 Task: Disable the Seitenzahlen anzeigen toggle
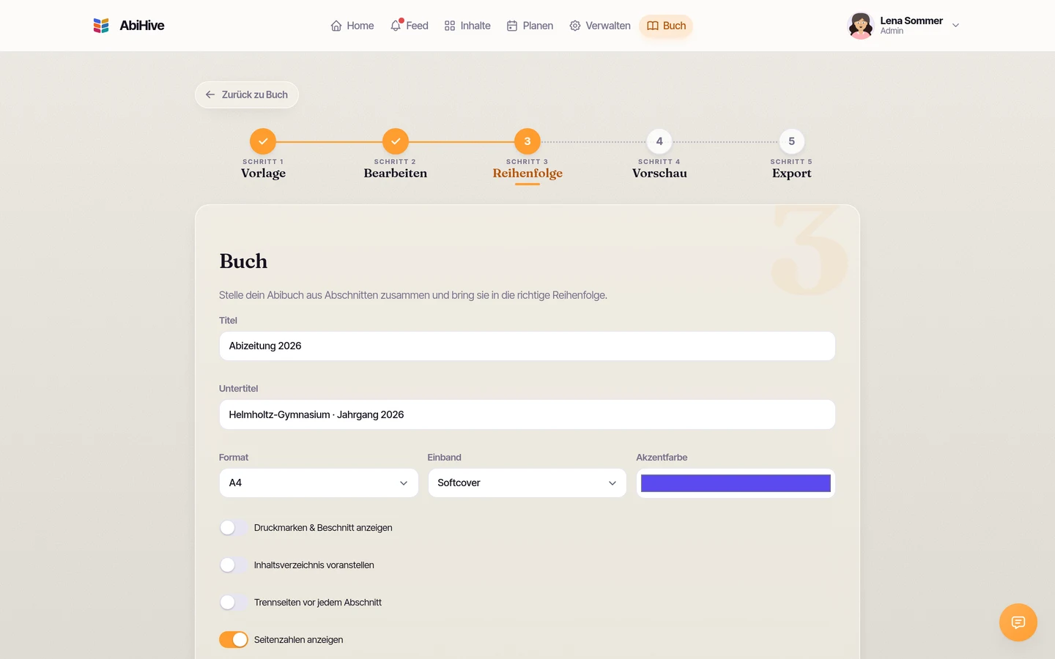(x=234, y=640)
